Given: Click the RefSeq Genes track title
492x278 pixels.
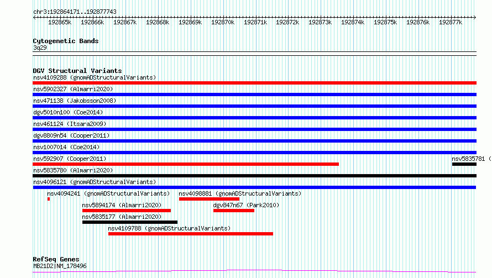Looking at the screenshot, I should point(56,259).
